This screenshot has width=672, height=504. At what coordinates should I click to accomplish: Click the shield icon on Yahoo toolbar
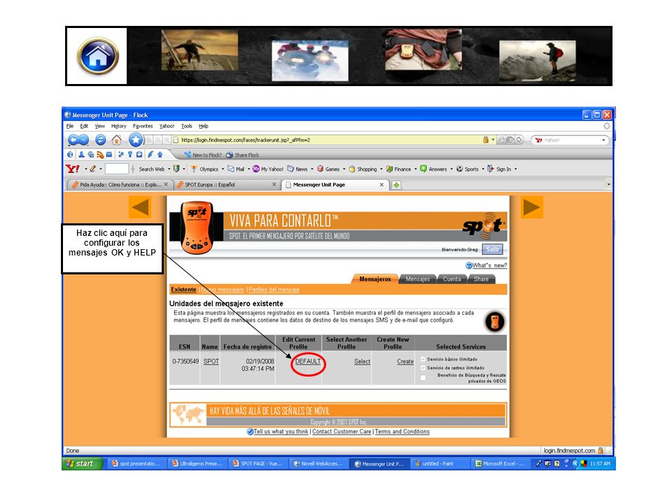click(176, 169)
